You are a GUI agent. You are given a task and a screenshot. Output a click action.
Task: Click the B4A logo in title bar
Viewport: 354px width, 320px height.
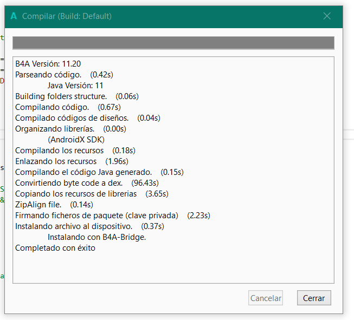tap(14, 16)
